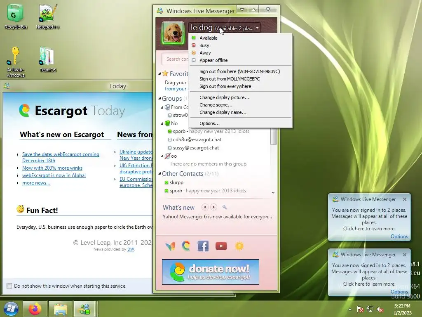Click the golden retriever display picture
Image resolution: width=422 pixels, height=317 pixels.
point(173,33)
